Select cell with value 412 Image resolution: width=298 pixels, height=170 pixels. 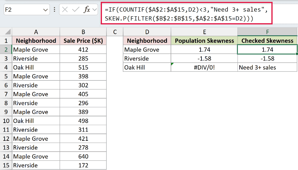coord(83,50)
